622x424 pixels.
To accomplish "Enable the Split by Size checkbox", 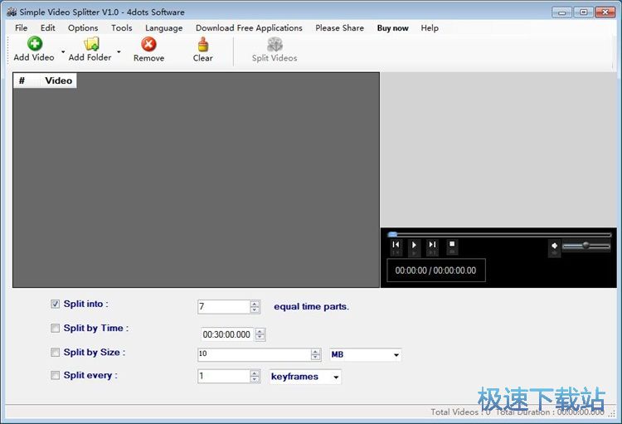I will (56, 353).
